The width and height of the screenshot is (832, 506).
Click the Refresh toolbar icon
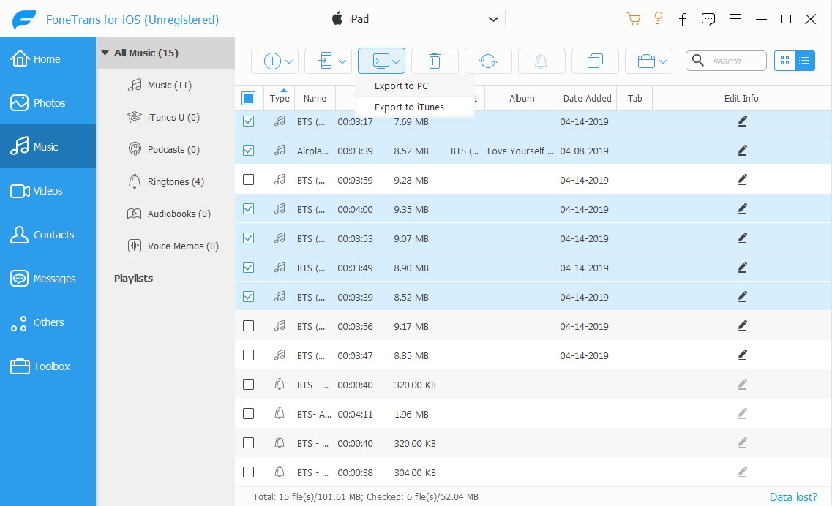(488, 61)
